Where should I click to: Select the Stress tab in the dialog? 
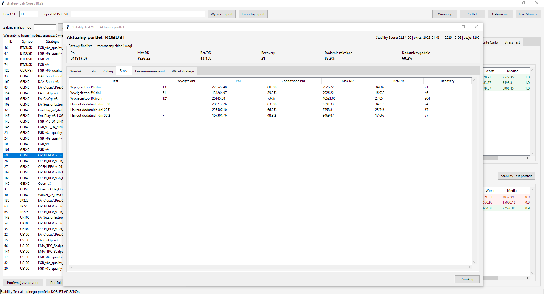coord(124,71)
